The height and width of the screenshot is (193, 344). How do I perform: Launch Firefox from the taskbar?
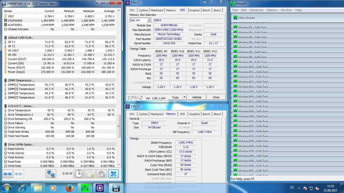coord(69,188)
